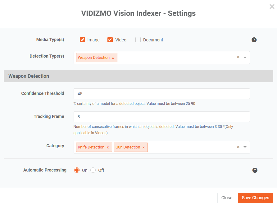Open help icon beside Automatic Processing
This screenshot has width=277, height=207.
(255, 170)
